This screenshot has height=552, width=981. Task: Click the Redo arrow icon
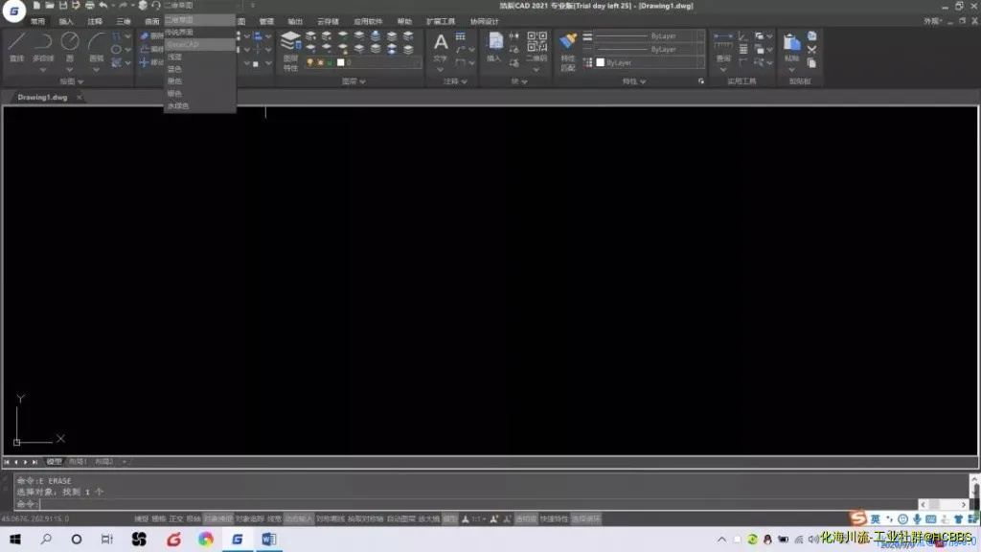click(x=124, y=6)
